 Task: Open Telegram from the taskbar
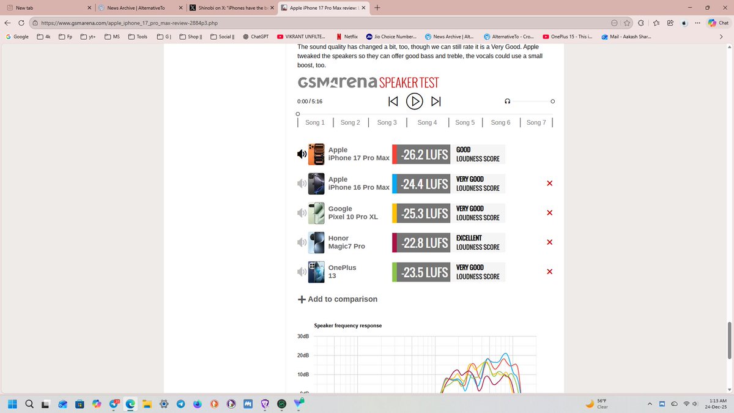180,404
